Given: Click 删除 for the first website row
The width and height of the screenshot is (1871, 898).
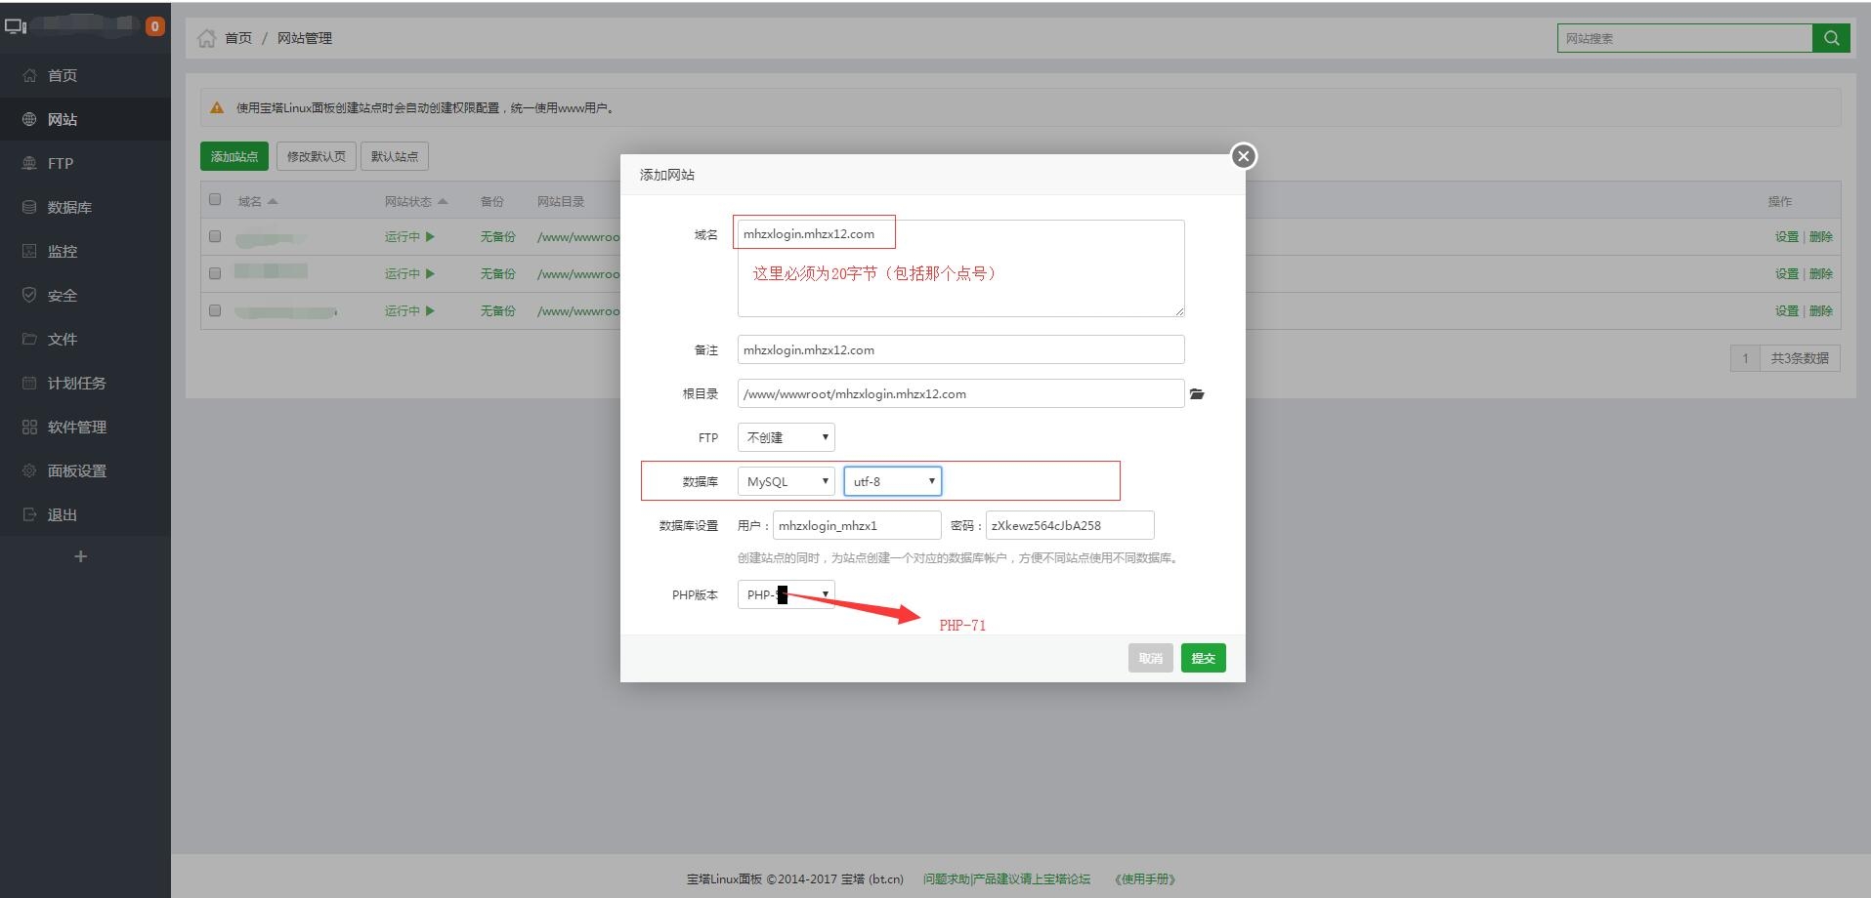Looking at the screenshot, I should click(1821, 236).
